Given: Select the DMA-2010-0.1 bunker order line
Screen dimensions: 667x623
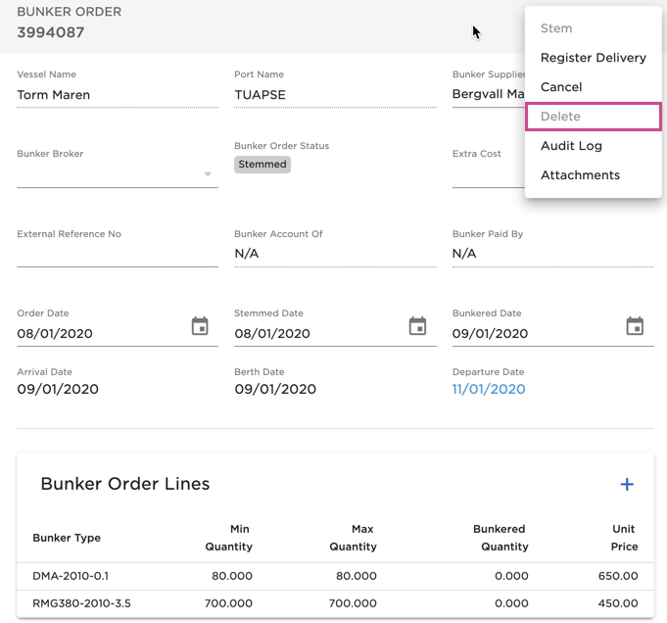Looking at the screenshot, I should tap(72, 576).
